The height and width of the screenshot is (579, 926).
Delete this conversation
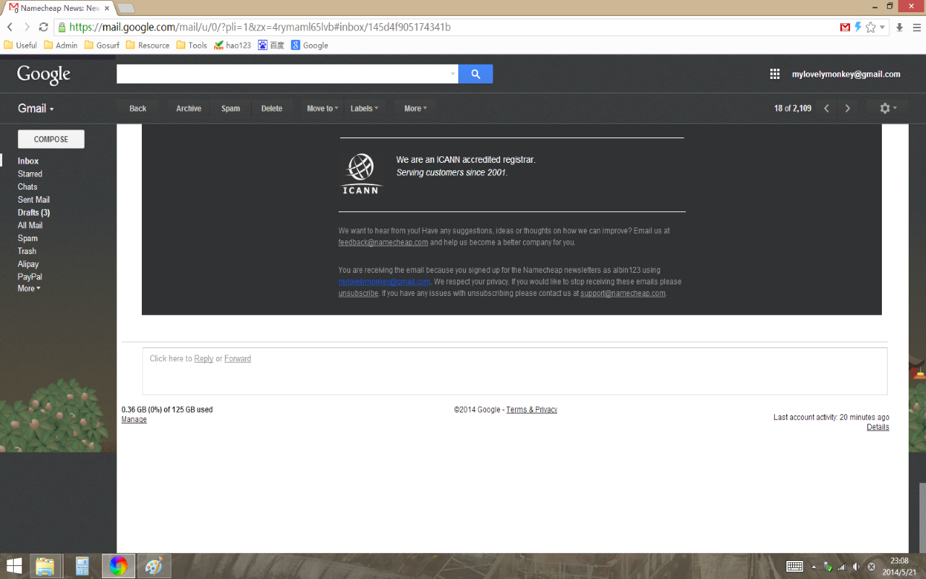click(272, 109)
